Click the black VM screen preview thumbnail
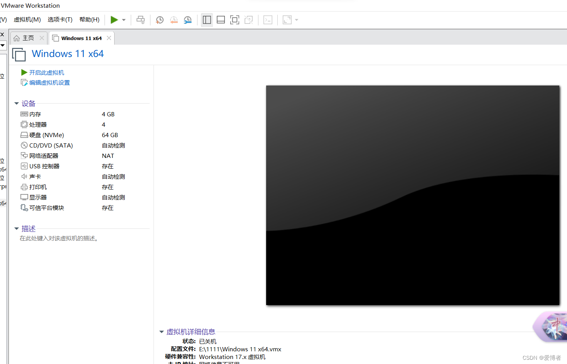Screen dimensions: 567x364 click(413, 195)
